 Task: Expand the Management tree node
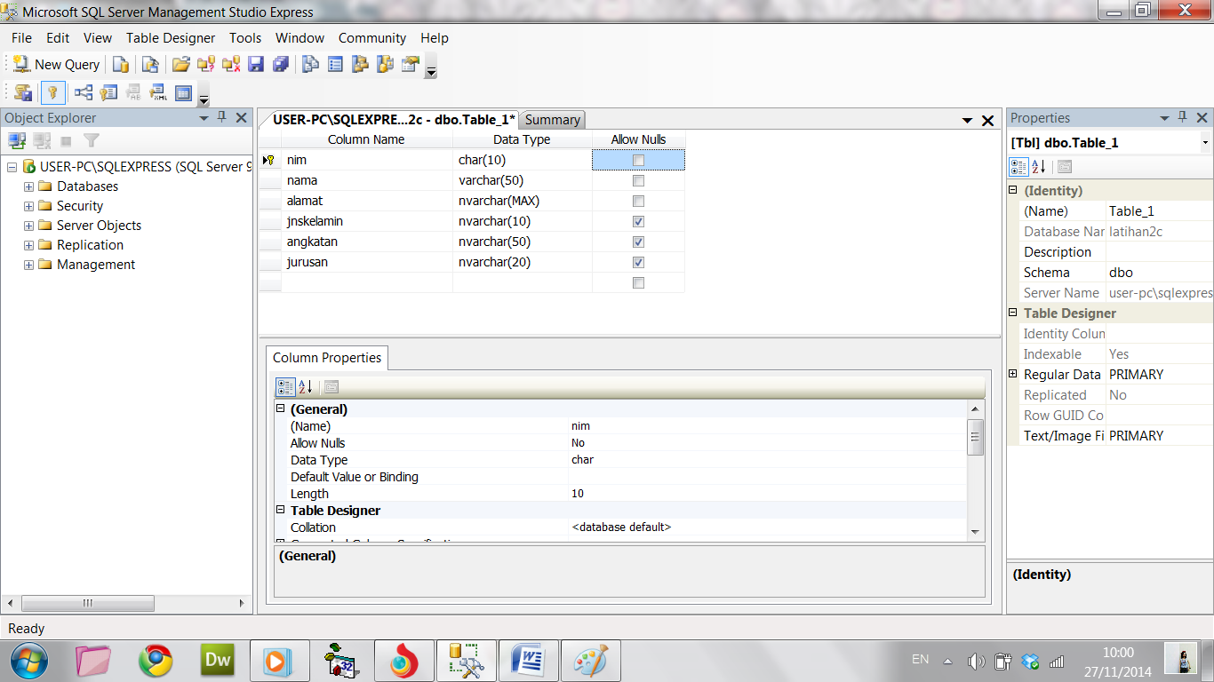(28, 265)
